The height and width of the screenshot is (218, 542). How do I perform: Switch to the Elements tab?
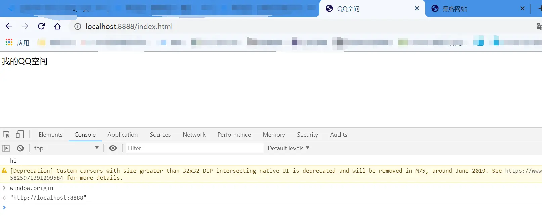coord(51,135)
